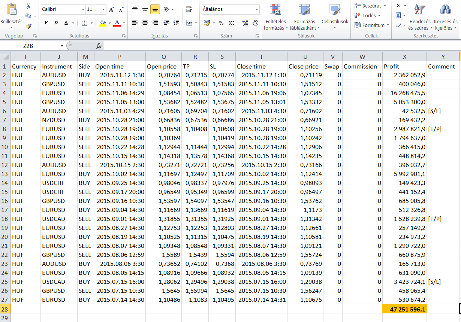Align text left
Image resolution: width=461 pixels, height=322 pixels.
tap(135, 23)
